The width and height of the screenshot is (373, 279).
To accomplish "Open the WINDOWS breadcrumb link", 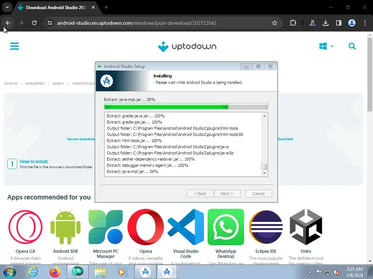I will [x=11, y=84].
